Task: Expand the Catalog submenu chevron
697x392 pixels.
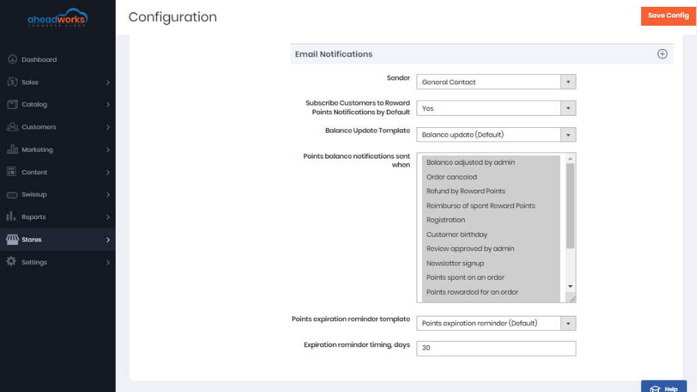Action: pos(108,104)
